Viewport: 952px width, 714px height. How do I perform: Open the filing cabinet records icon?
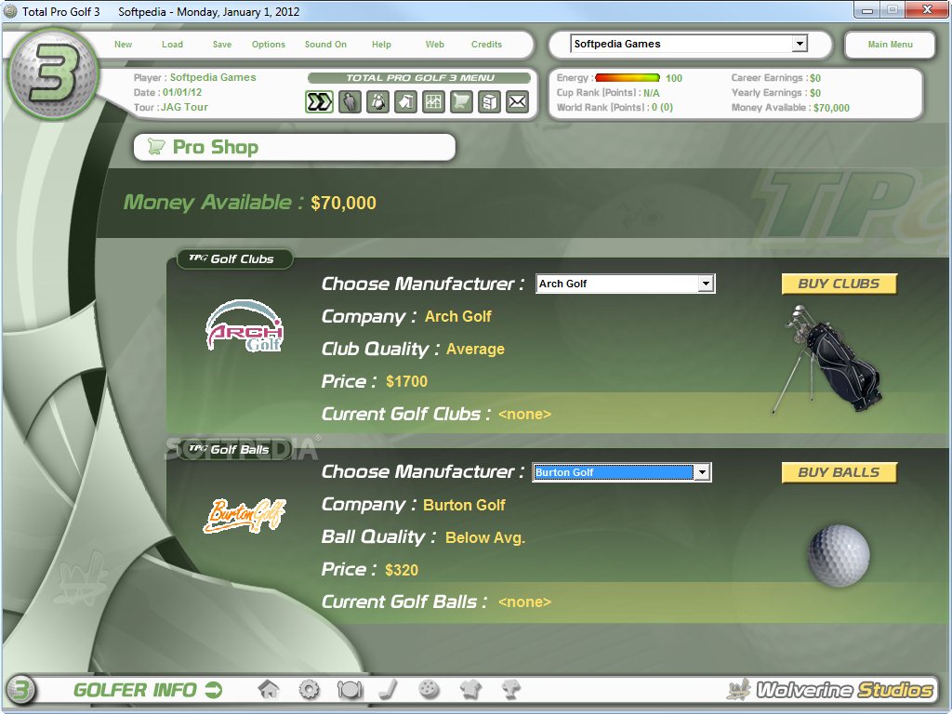point(489,102)
